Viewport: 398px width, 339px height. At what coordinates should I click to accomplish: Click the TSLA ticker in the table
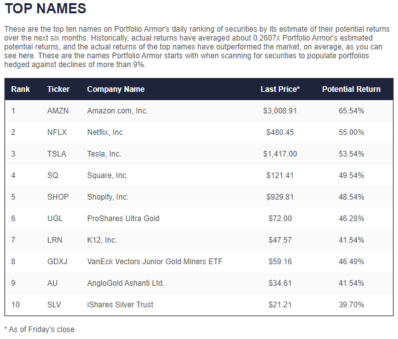click(56, 154)
